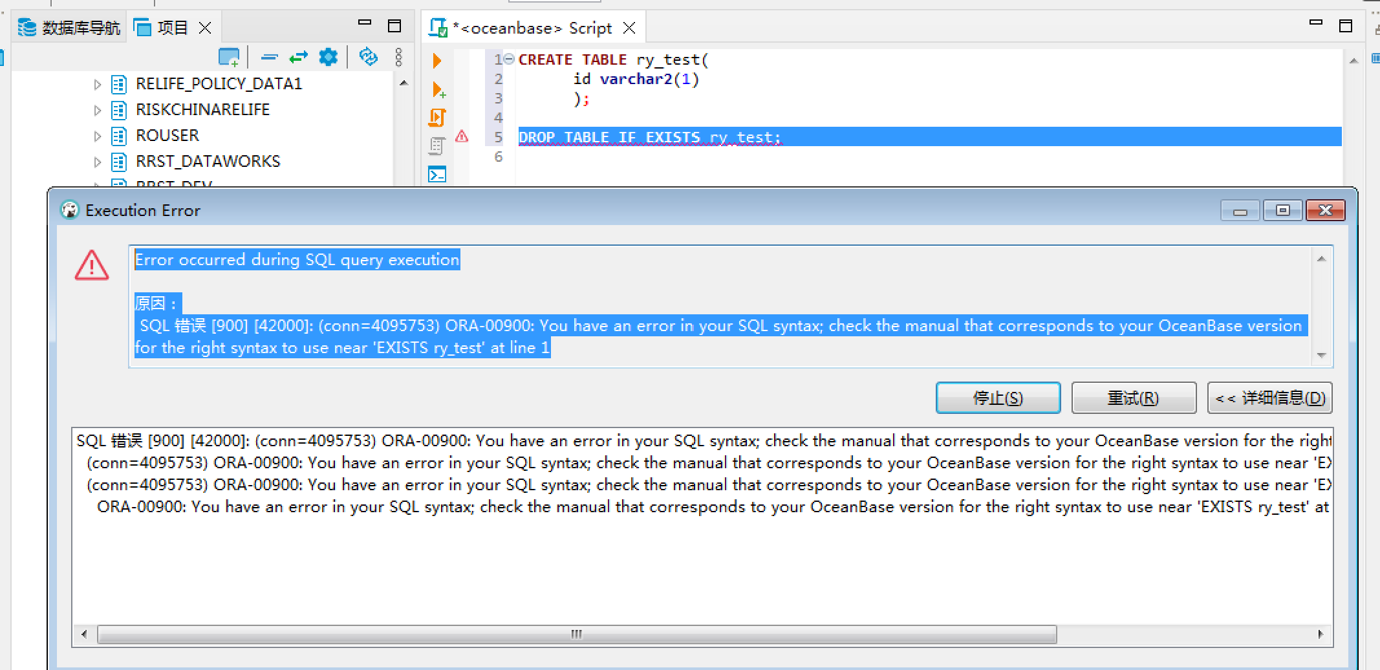This screenshot has height=670, width=1380.
Task: Click the Execution Error dialog icon
Action: (x=69, y=210)
